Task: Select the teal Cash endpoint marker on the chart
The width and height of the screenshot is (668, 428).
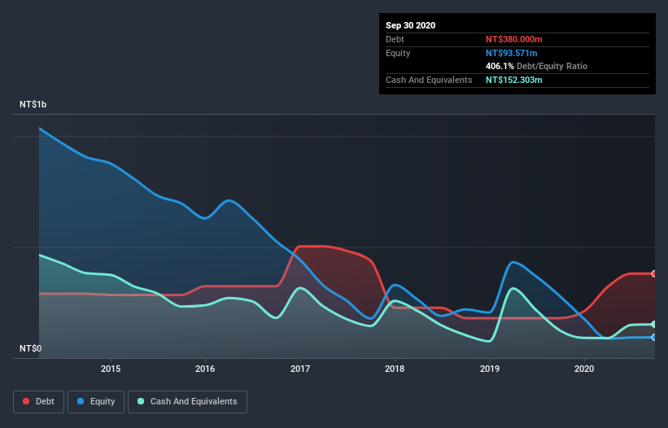Action: [654, 325]
